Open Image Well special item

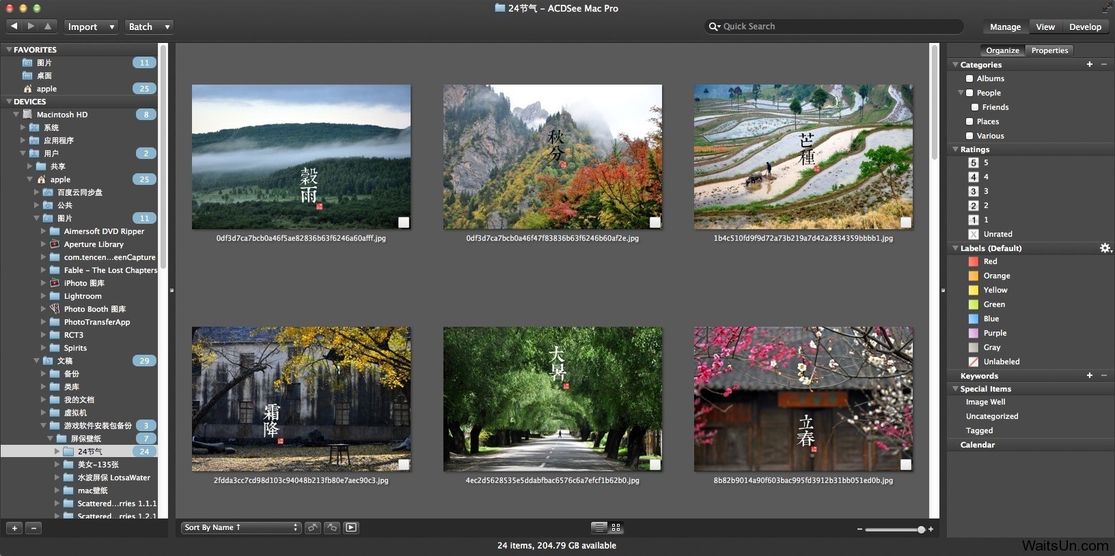(x=985, y=402)
